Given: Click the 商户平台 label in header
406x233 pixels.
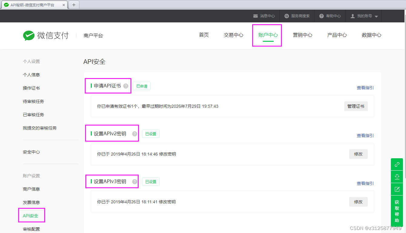Looking at the screenshot, I should tap(93, 36).
